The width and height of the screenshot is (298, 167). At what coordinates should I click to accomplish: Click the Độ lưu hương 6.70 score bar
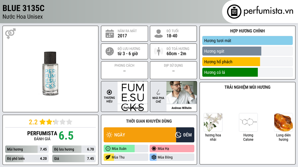pos(74,149)
